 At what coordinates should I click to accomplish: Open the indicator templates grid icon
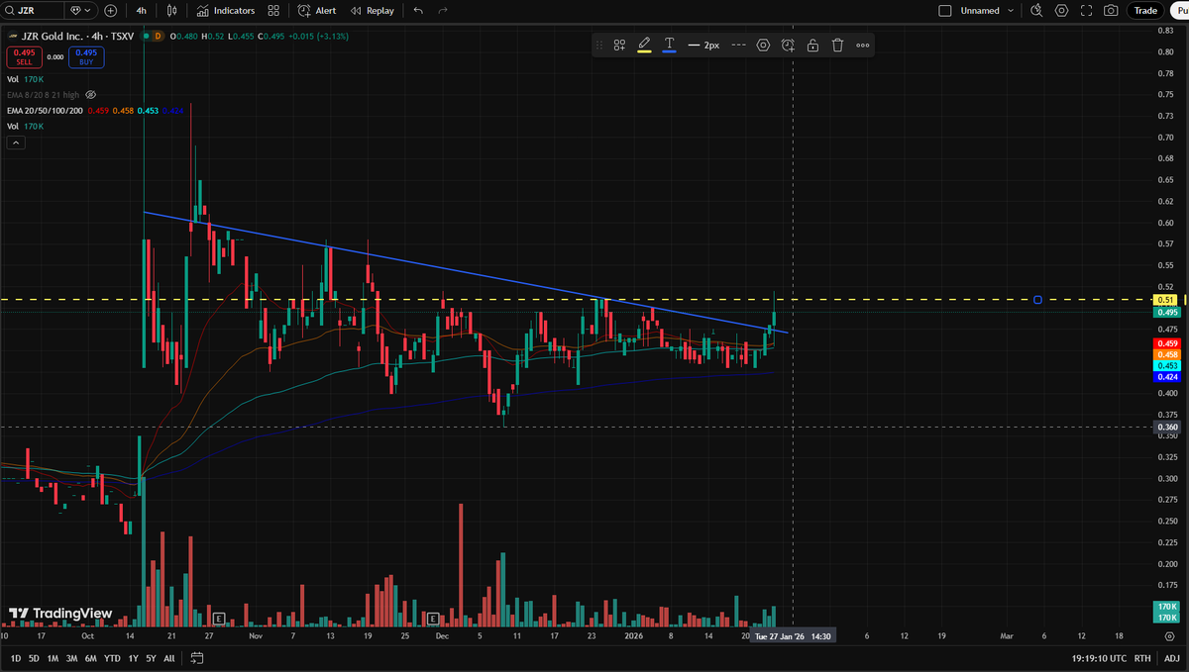(x=273, y=10)
